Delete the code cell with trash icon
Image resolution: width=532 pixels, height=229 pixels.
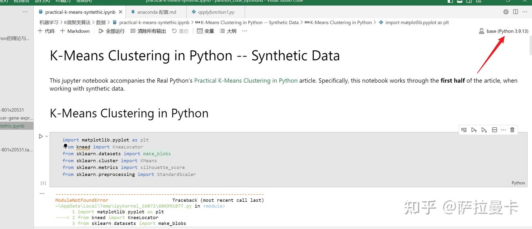(512, 130)
